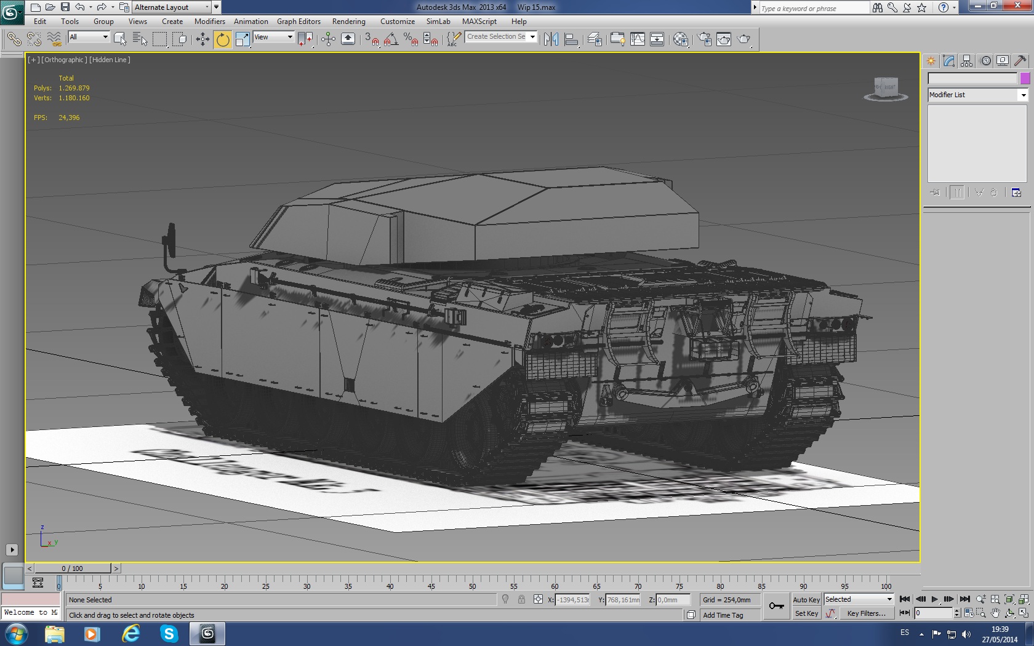The width and height of the screenshot is (1034, 646).
Task: Open the Customize menu
Action: click(x=398, y=22)
